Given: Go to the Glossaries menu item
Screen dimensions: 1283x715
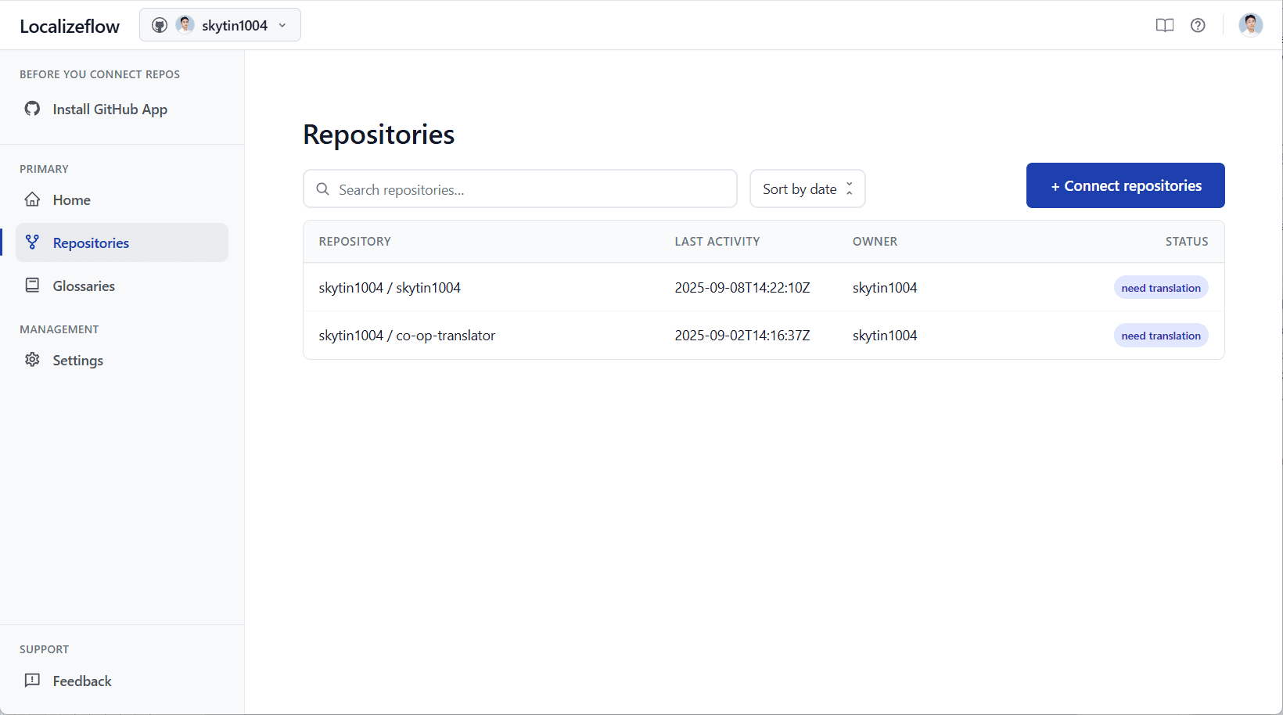Looking at the screenshot, I should click(x=84, y=286).
